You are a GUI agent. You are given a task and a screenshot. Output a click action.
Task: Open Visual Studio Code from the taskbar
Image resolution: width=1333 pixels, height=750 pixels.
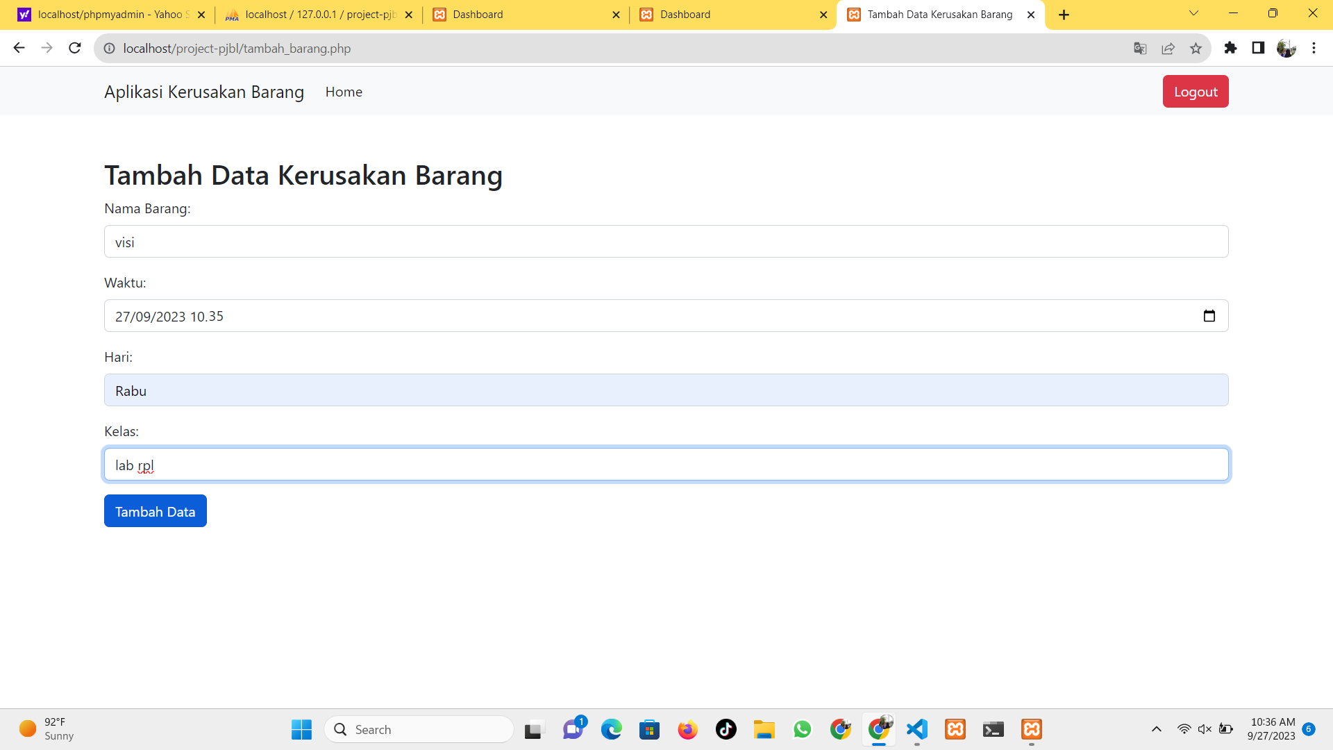tap(917, 729)
